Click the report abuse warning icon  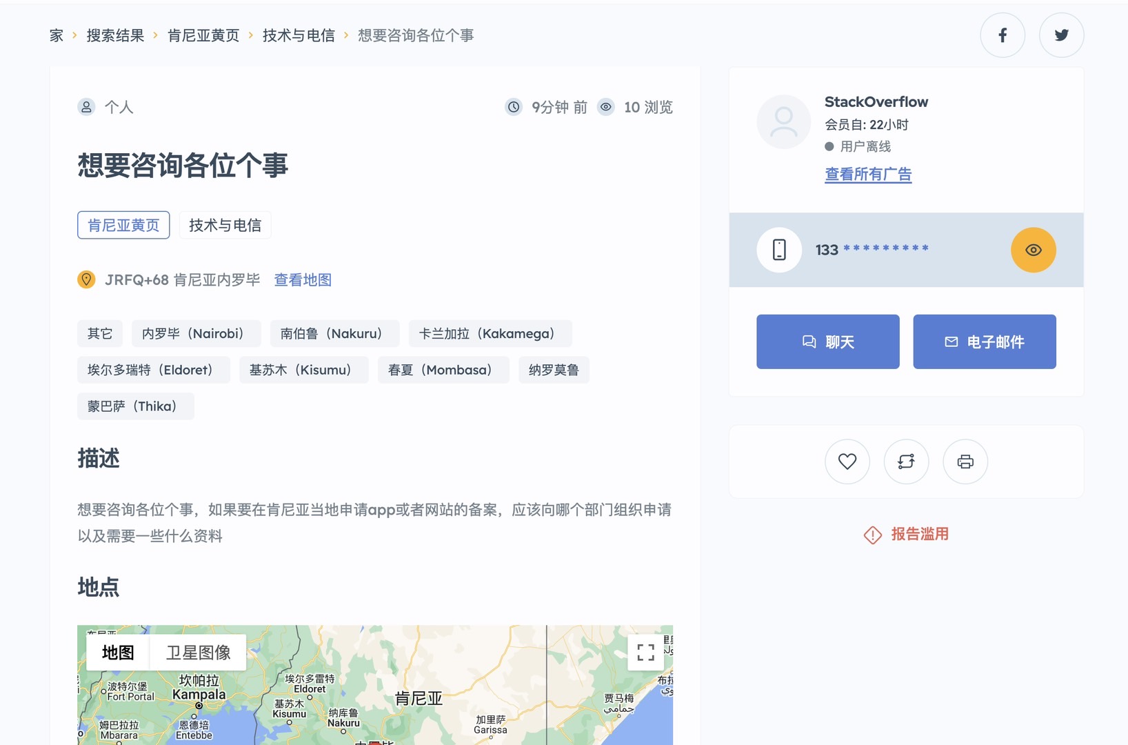(873, 535)
